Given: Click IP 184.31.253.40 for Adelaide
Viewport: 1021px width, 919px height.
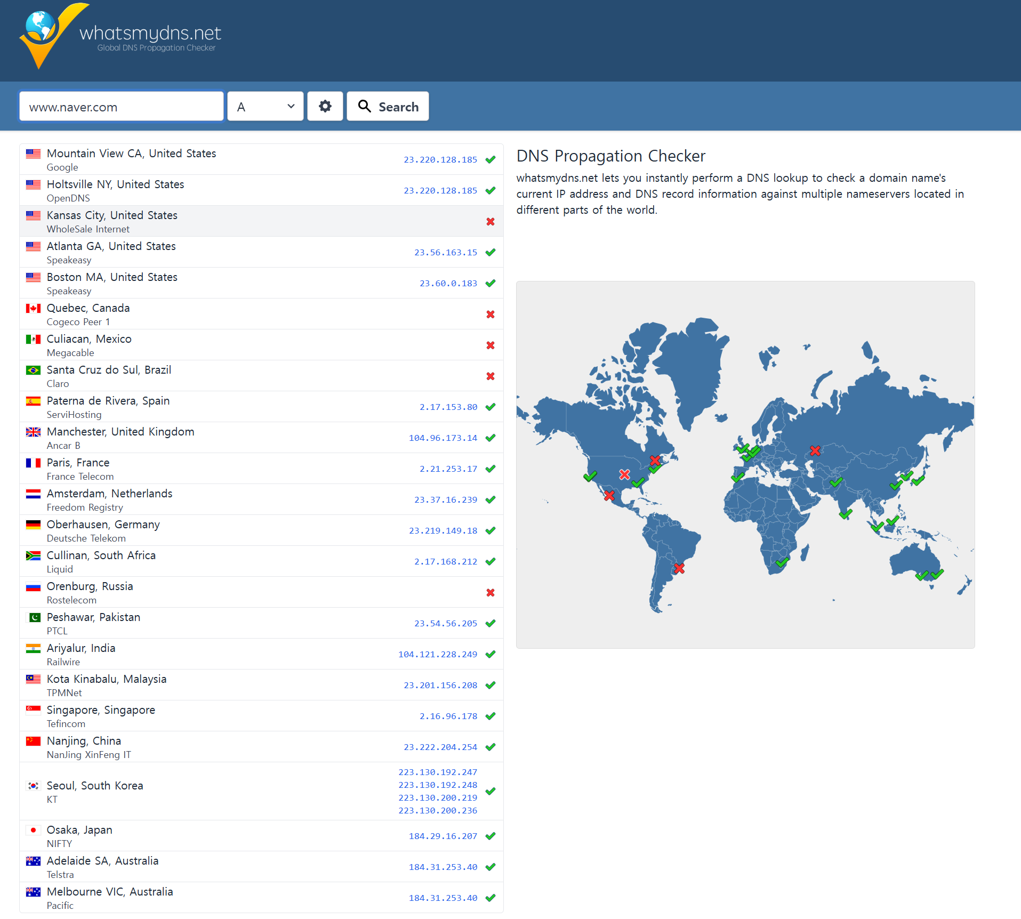Looking at the screenshot, I should point(443,867).
